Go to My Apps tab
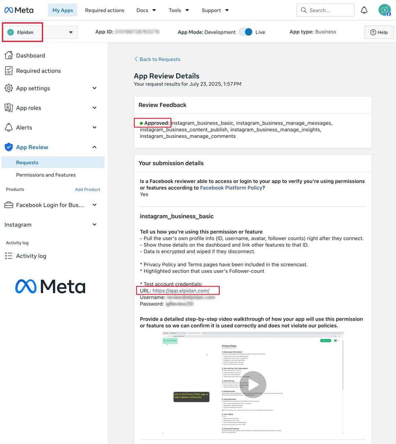 pyautogui.click(x=63, y=10)
